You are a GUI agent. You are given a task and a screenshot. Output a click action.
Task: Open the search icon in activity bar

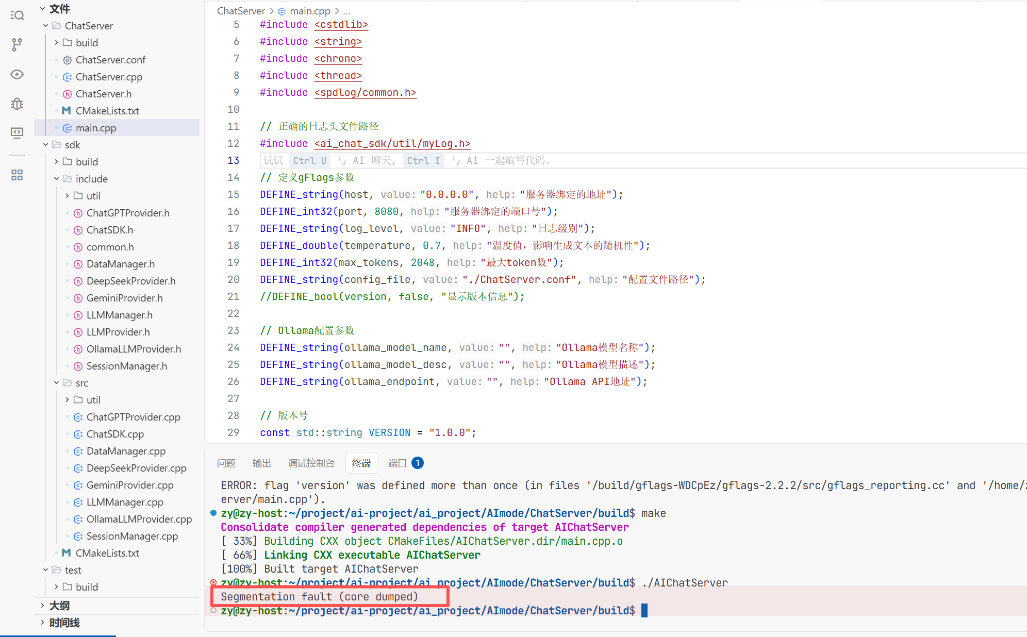17,15
